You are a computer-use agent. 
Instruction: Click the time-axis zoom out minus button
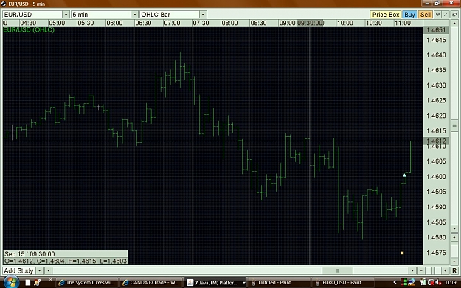(421, 270)
